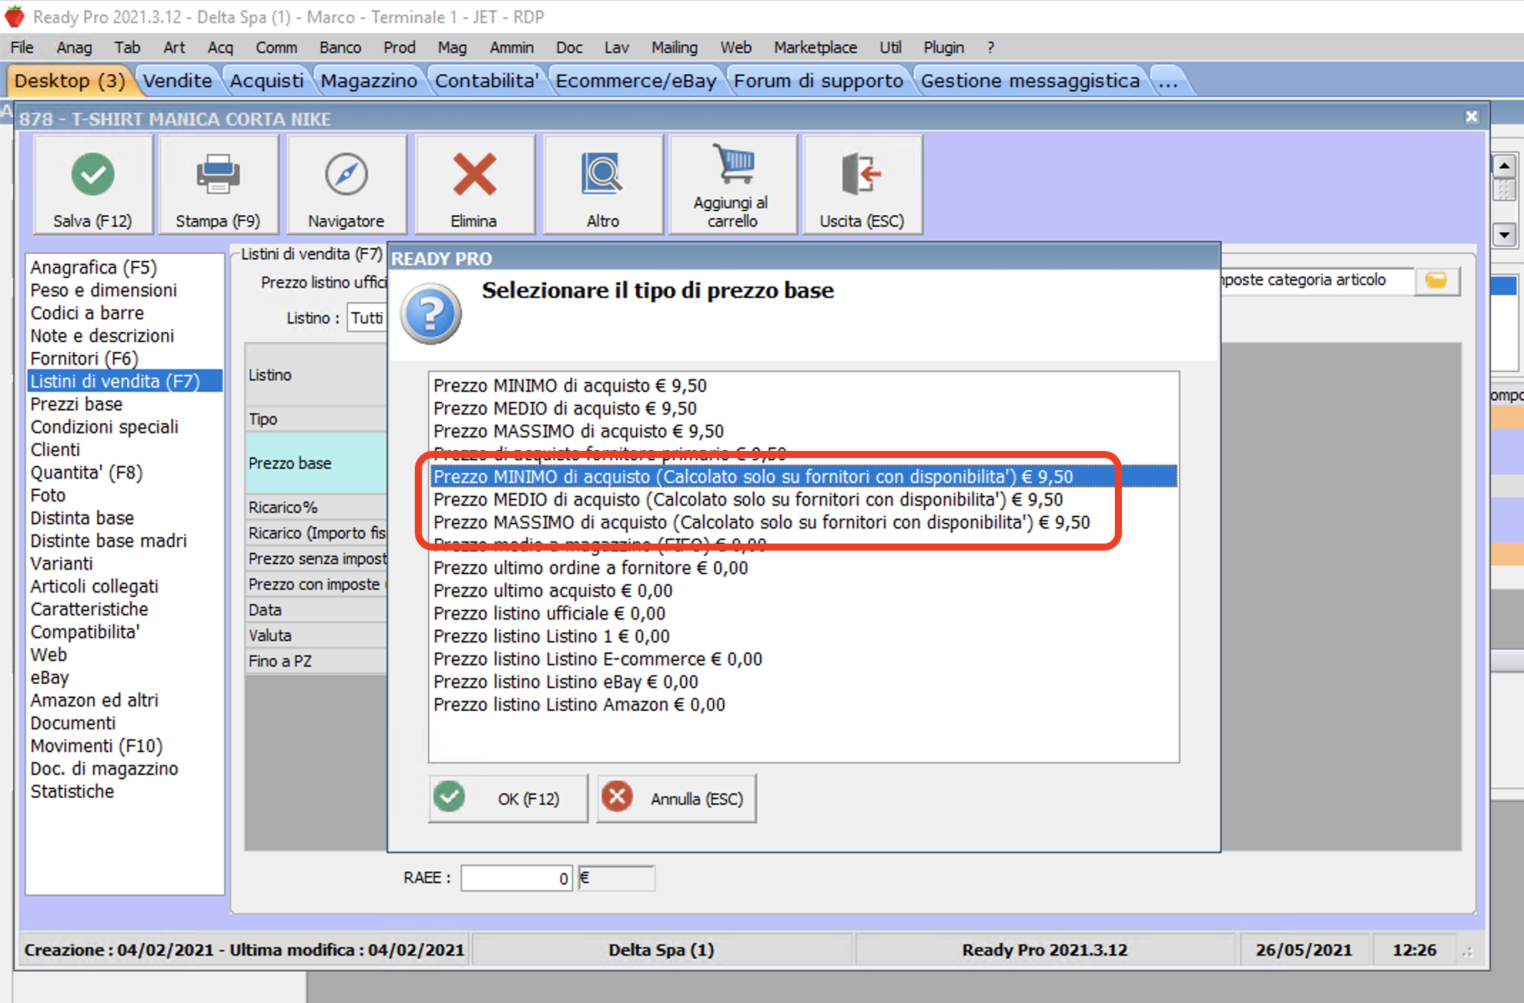The image size is (1524, 1003).
Task: Open the File menu
Action: (22, 48)
